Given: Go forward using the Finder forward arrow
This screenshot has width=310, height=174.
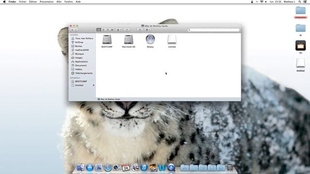Looking at the screenshot, I should pyautogui.click(x=76, y=30).
